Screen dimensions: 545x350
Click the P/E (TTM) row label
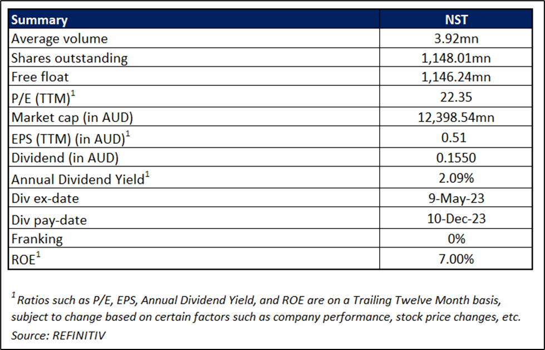tap(43, 98)
